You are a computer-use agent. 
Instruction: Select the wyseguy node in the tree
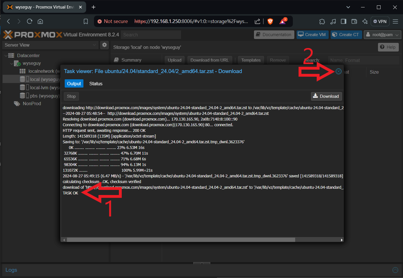coord(32,63)
